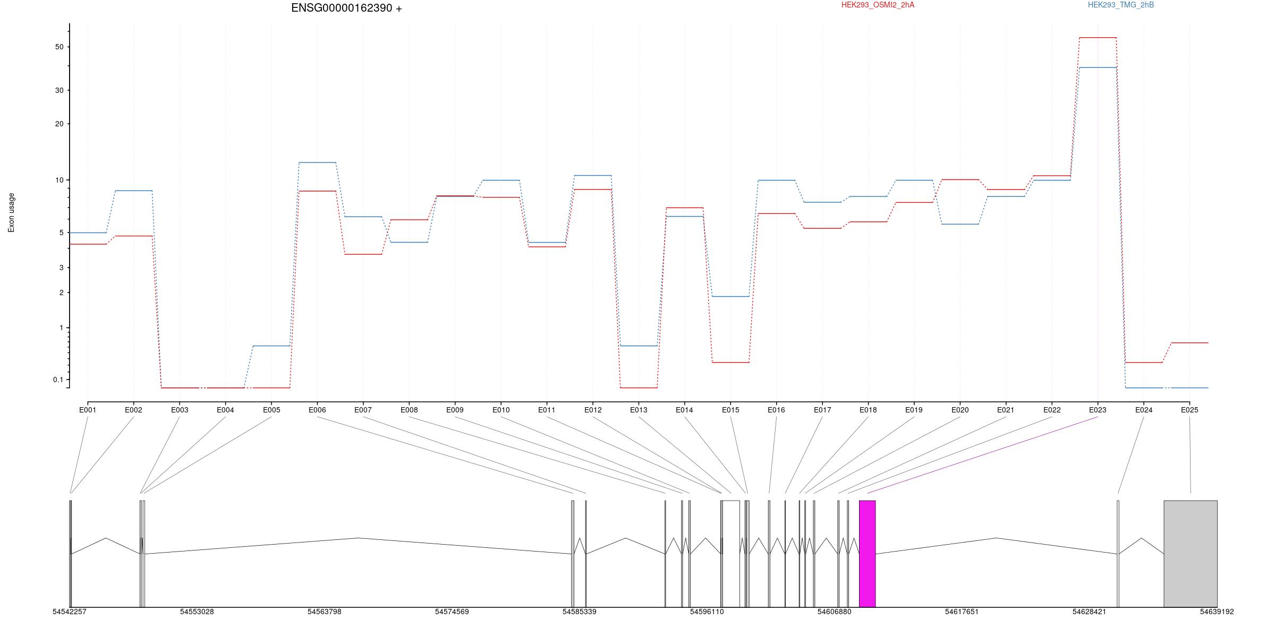Image resolution: width=1275 pixels, height=637 pixels.
Task: Click the large gray terminal exon box
Action: pos(1191,554)
